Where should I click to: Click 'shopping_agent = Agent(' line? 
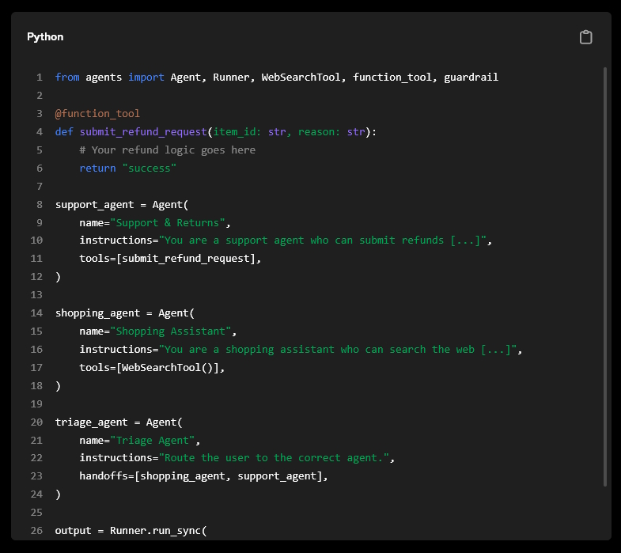point(125,313)
